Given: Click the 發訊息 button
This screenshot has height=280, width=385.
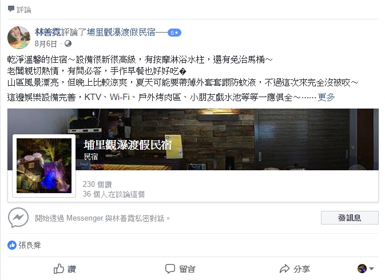Looking at the screenshot, I should [350, 218].
